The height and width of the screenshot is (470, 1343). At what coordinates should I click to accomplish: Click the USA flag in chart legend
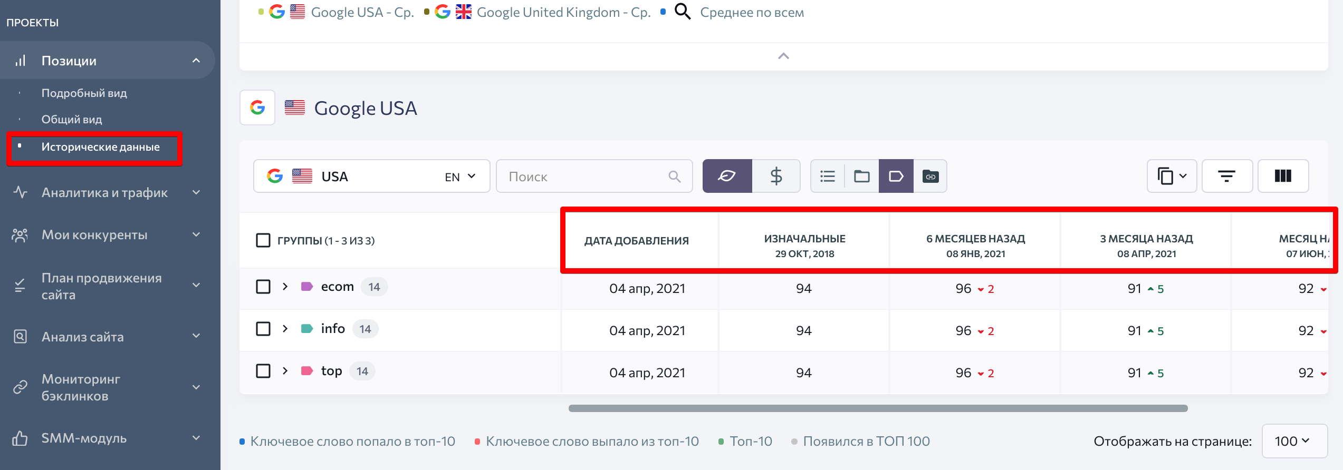coord(298,12)
